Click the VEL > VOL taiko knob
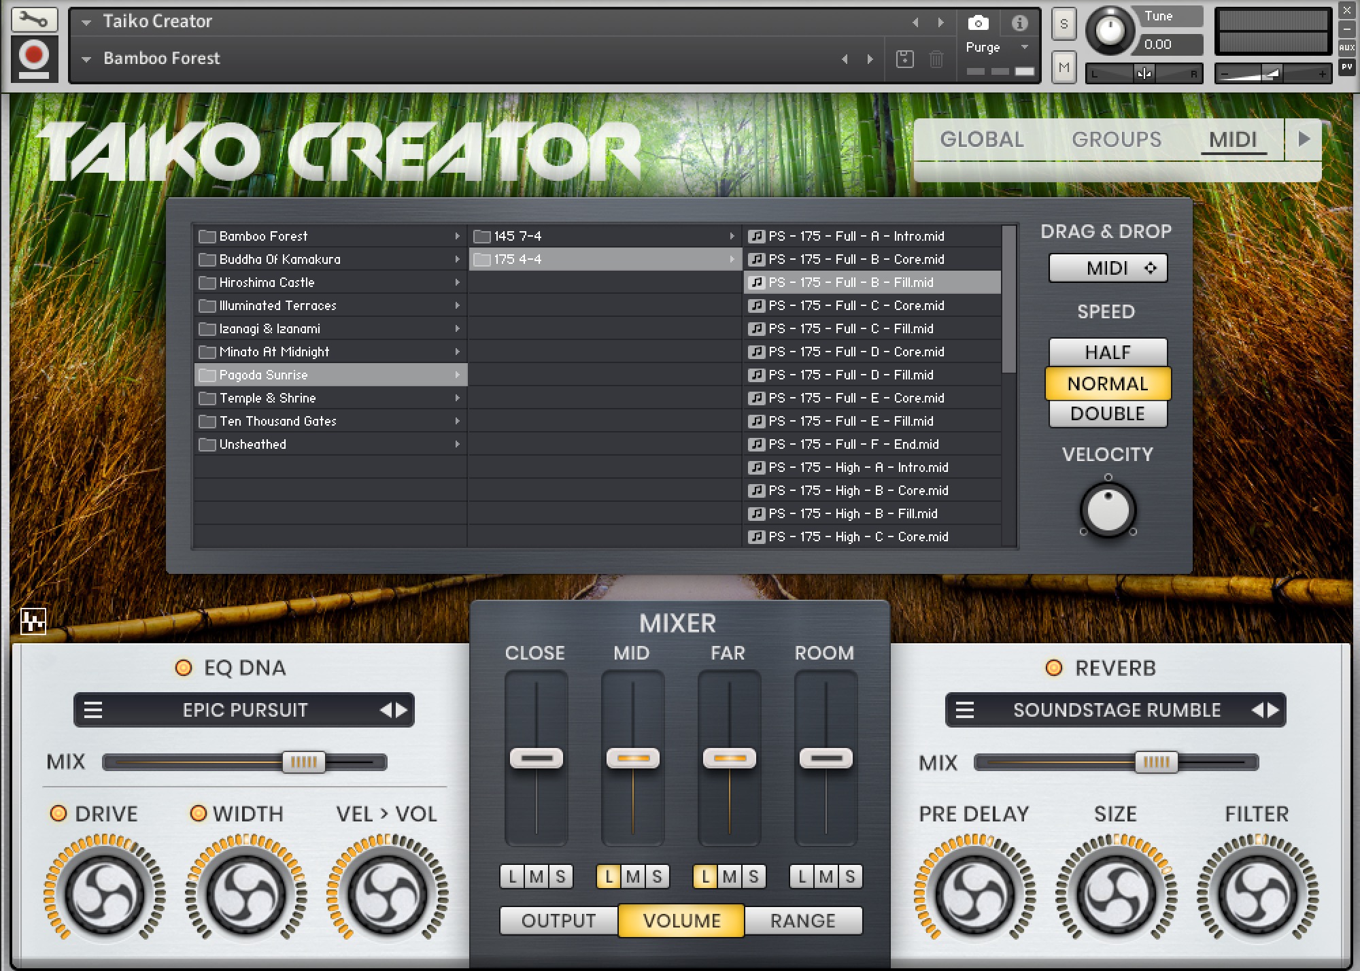The image size is (1360, 971). 388,894
